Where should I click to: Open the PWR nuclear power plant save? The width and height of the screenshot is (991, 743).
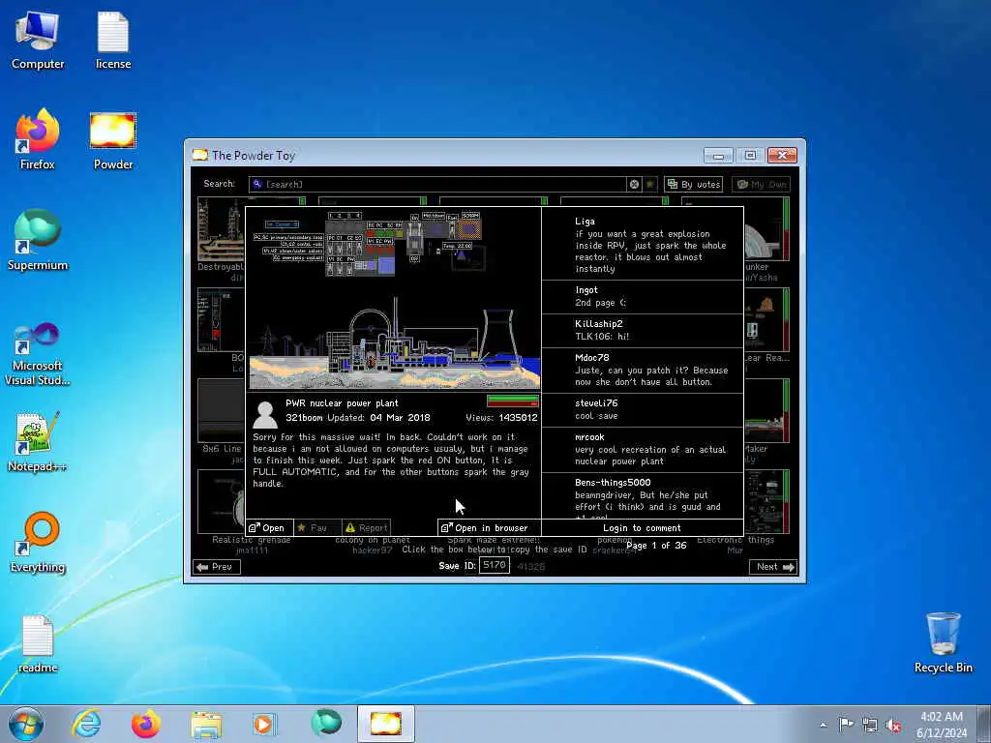tap(269, 527)
